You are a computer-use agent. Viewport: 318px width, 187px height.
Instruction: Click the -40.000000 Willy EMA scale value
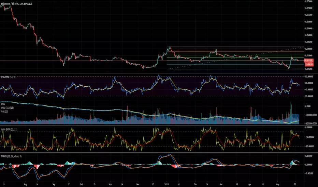click(309, 137)
